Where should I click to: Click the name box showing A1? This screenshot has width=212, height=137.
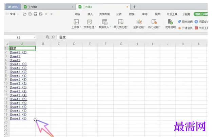click(x=19, y=37)
